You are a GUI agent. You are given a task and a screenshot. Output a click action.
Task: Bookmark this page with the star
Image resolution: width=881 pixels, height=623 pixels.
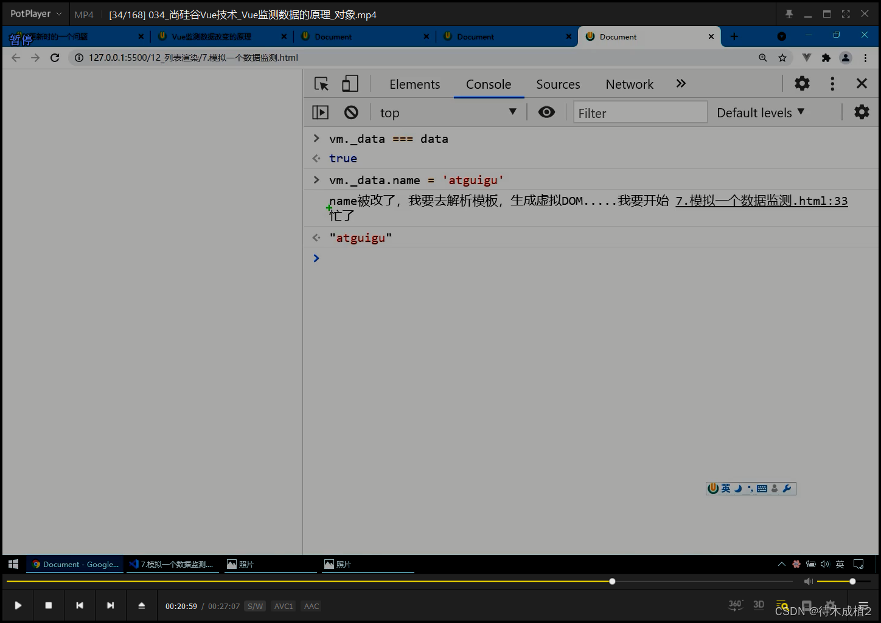click(782, 58)
